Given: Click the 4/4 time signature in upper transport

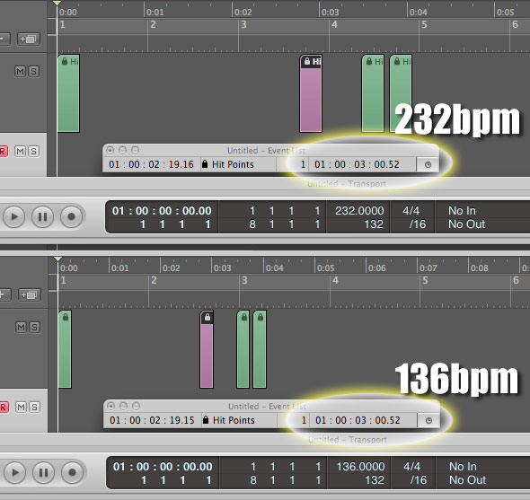Looking at the screenshot, I should pos(411,211).
